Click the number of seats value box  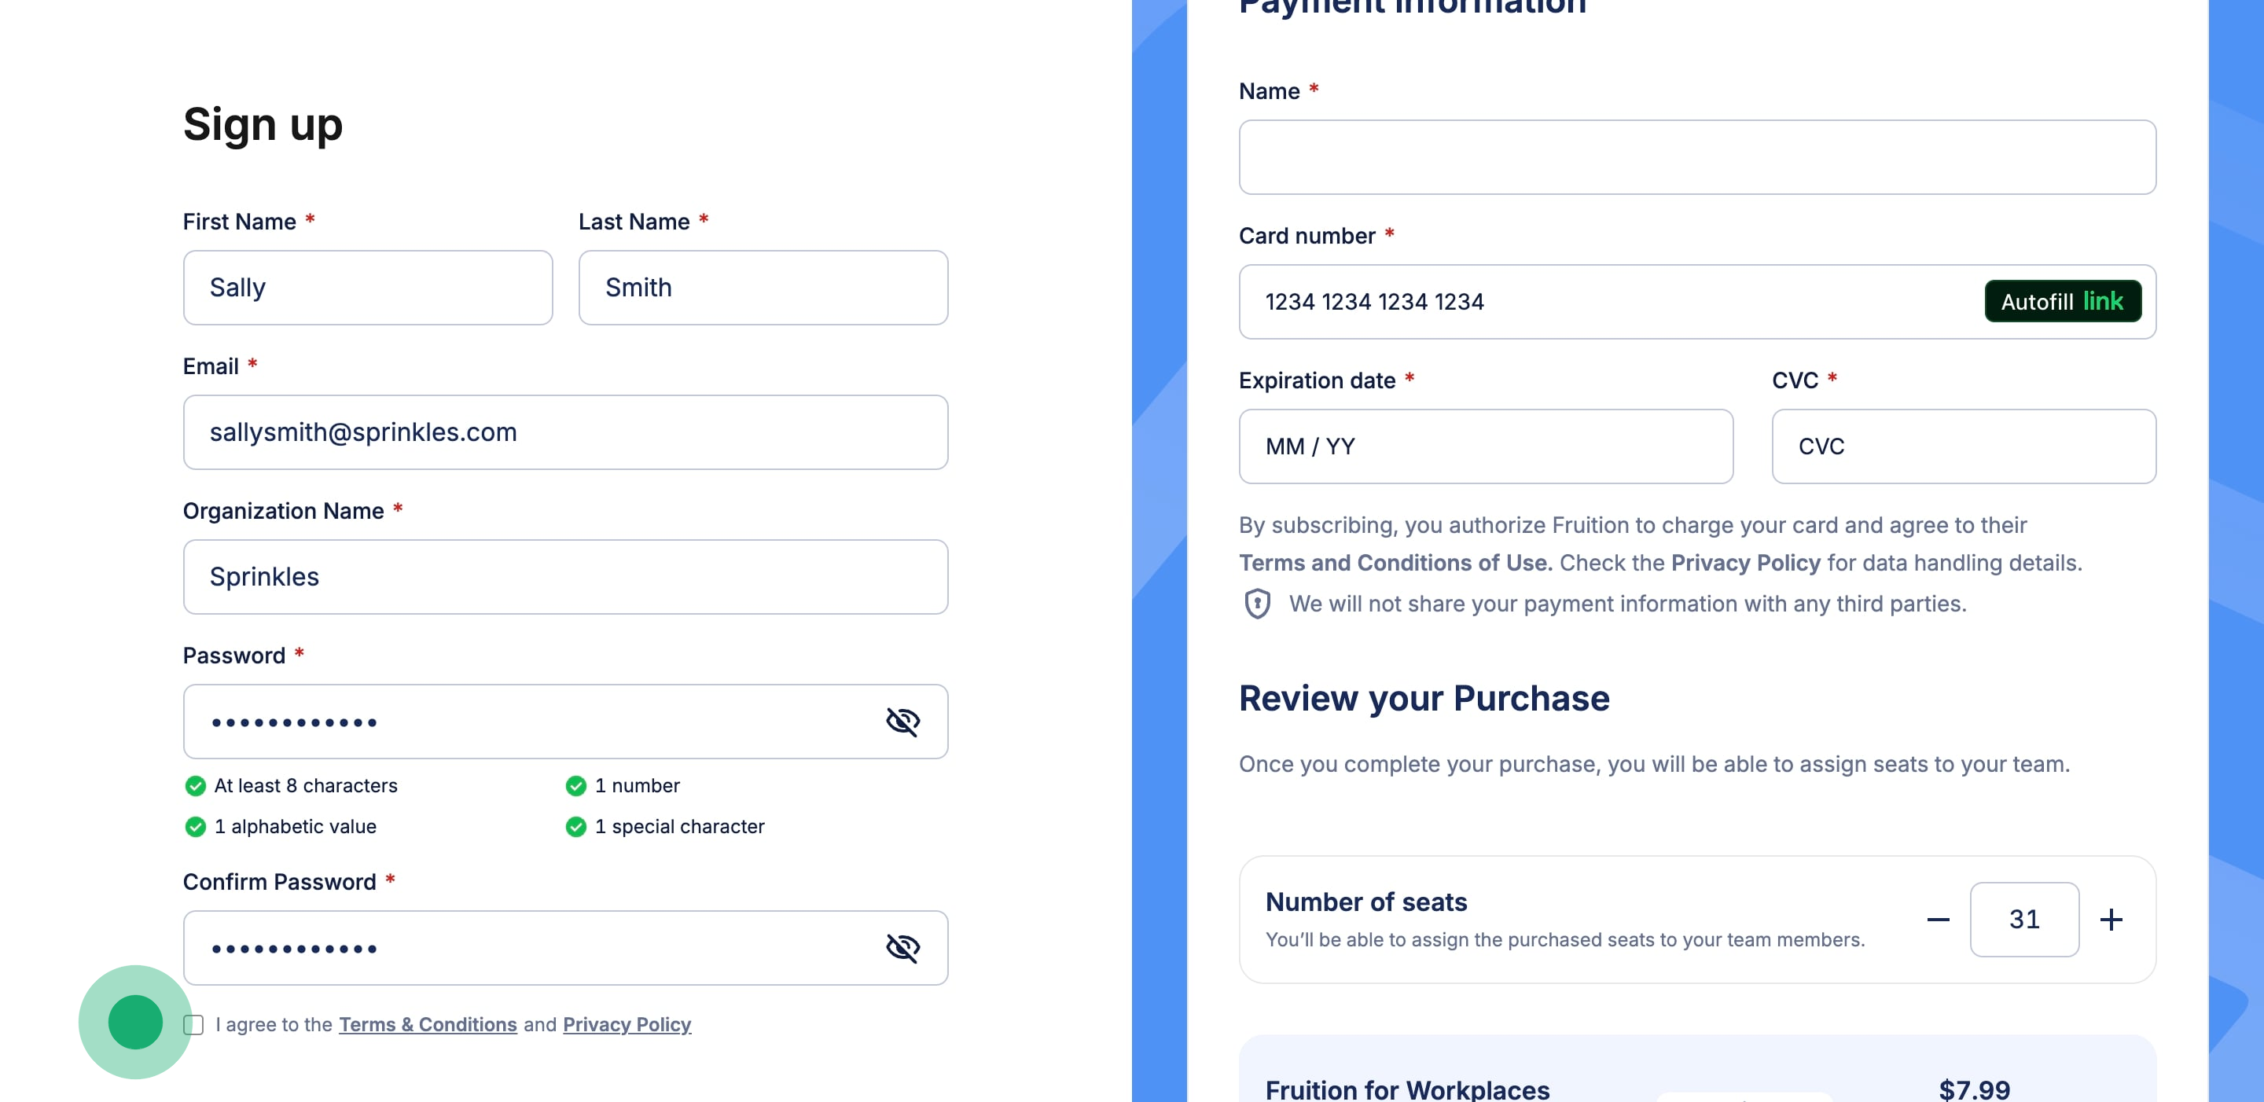(x=2023, y=919)
